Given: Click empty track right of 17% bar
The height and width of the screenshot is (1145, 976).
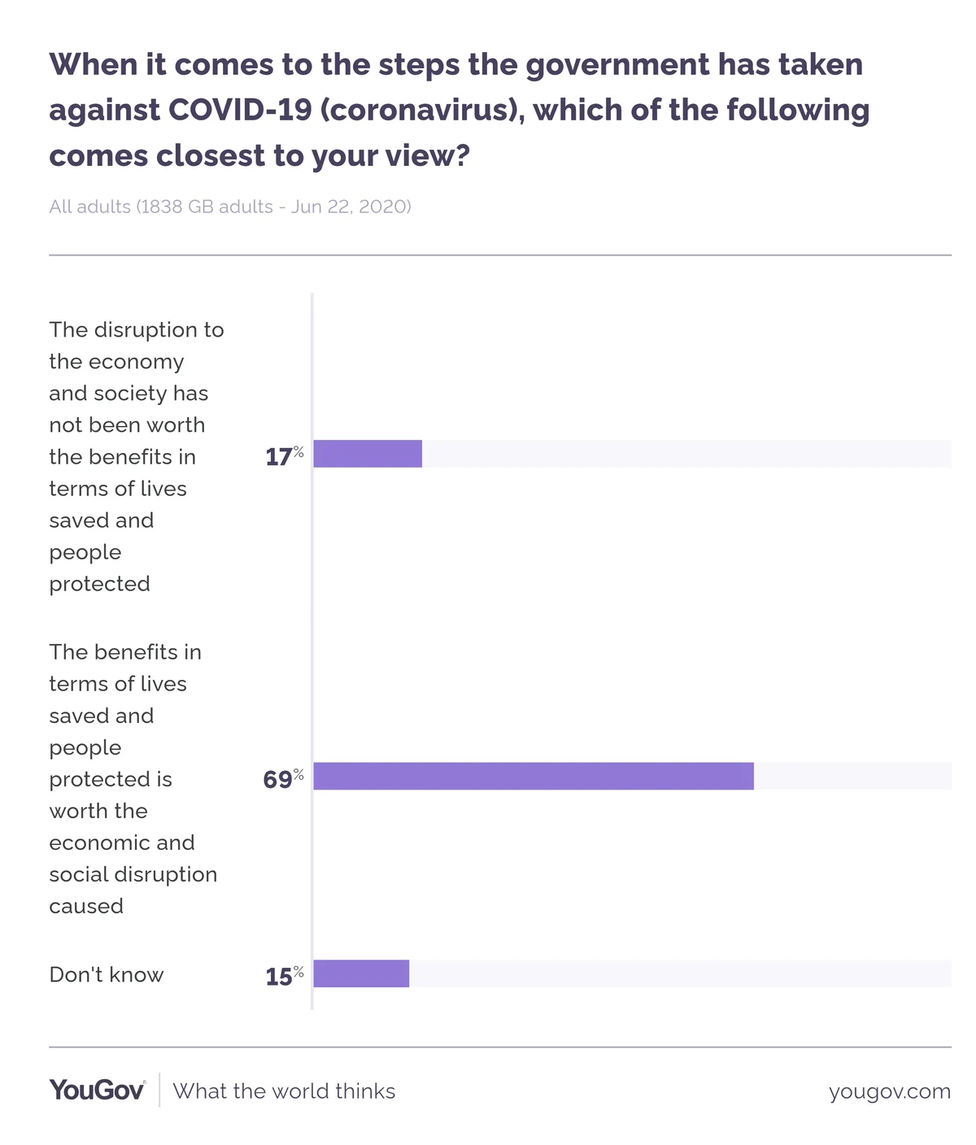Looking at the screenshot, I should pos(686,454).
